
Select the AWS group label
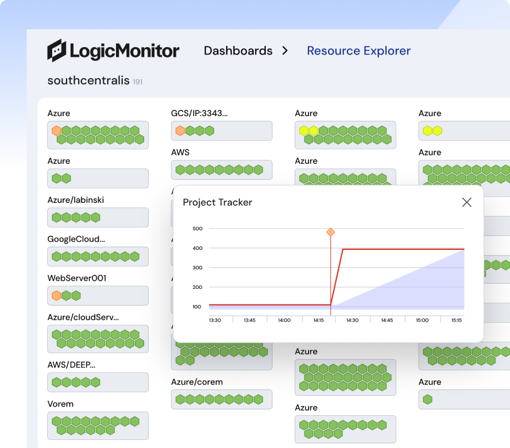[x=180, y=152]
